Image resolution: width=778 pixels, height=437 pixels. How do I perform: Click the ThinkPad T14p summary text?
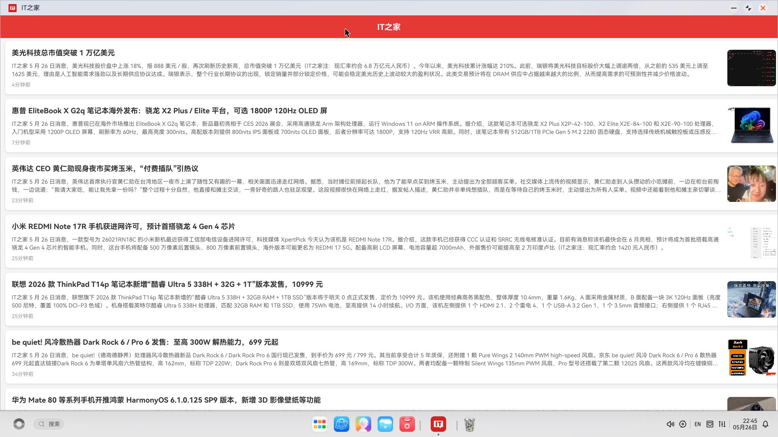click(366, 301)
